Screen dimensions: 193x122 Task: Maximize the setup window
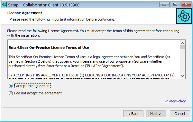(175, 5)
